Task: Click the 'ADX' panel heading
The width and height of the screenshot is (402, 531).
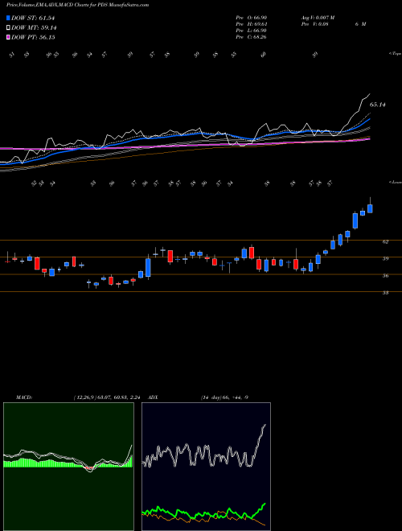Action: pos(153,397)
